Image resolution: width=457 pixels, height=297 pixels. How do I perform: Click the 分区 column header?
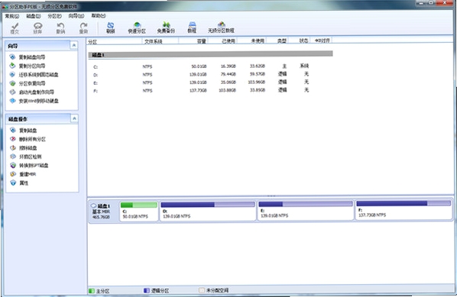[x=115, y=42]
